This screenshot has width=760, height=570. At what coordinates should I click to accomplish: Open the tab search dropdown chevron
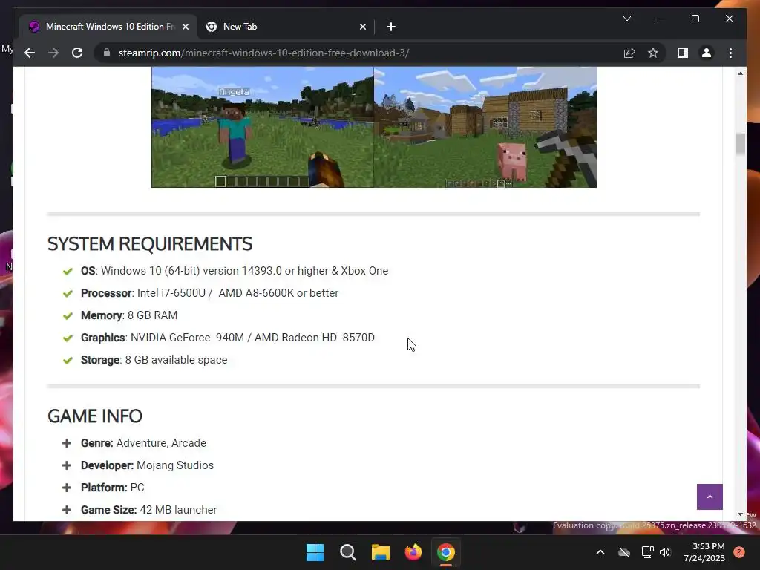tap(627, 19)
